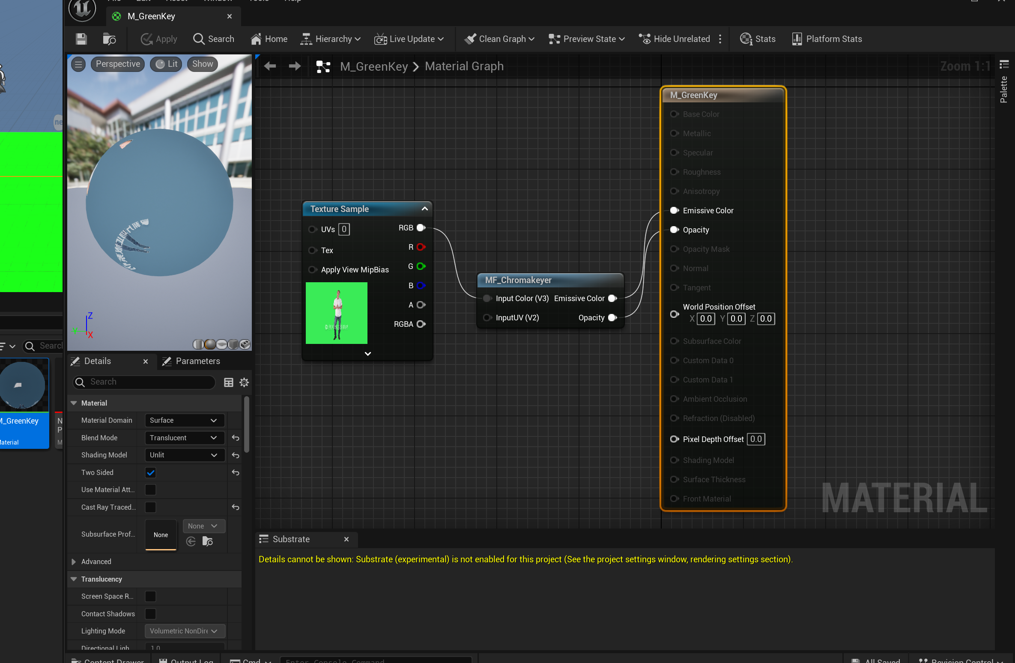Select the Substrate tab
This screenshot has width=1015, height=663.
290,539
